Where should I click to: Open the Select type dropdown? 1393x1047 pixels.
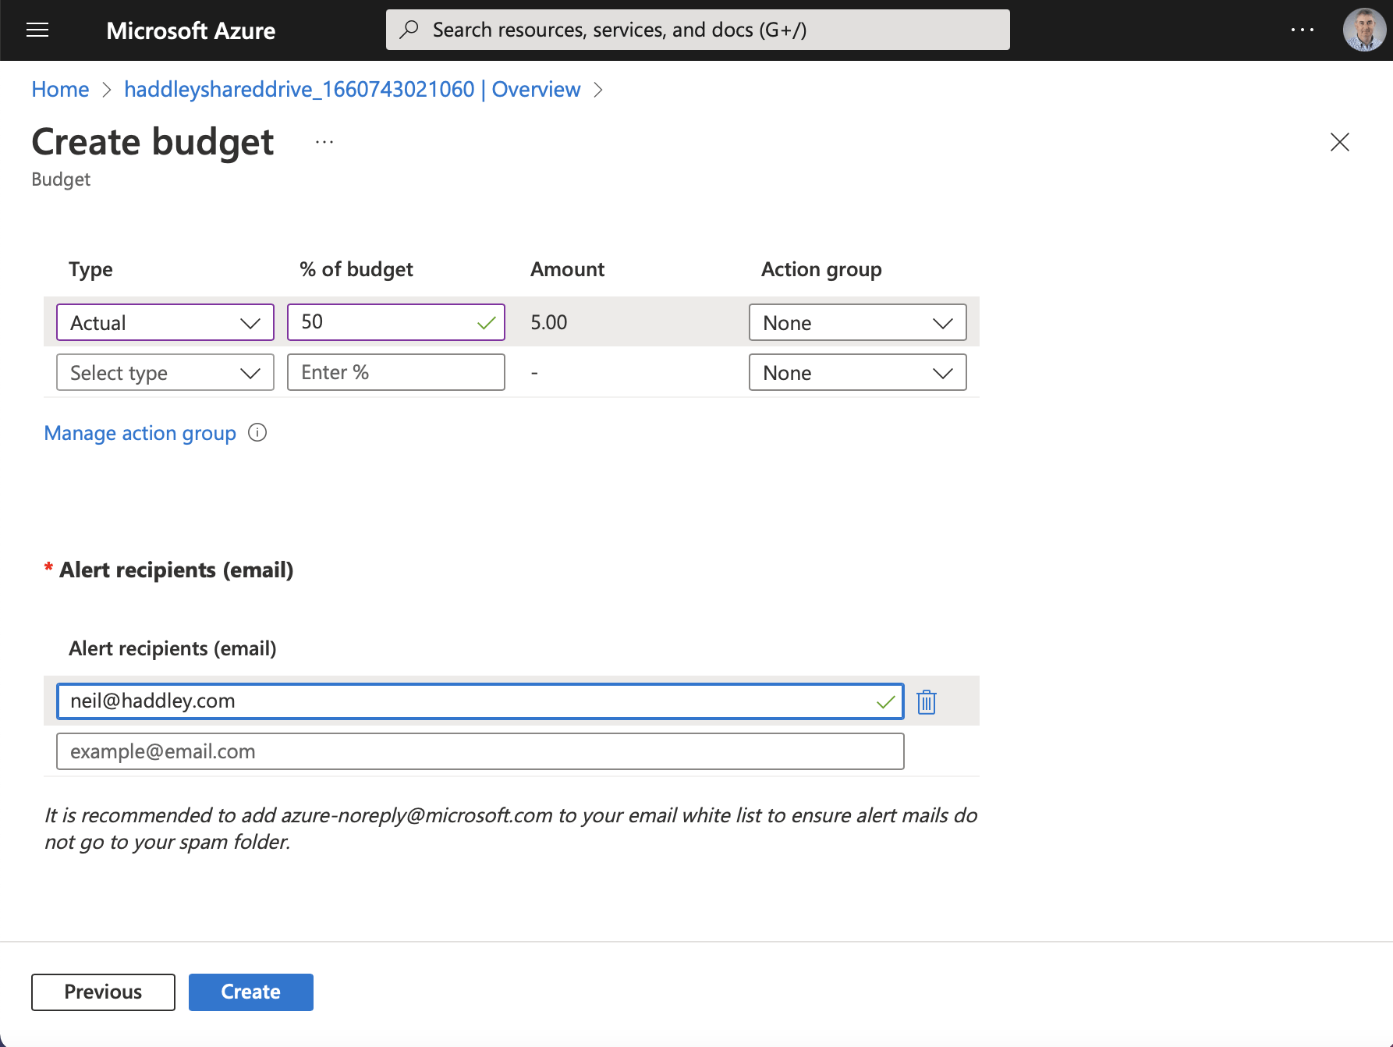165,372
